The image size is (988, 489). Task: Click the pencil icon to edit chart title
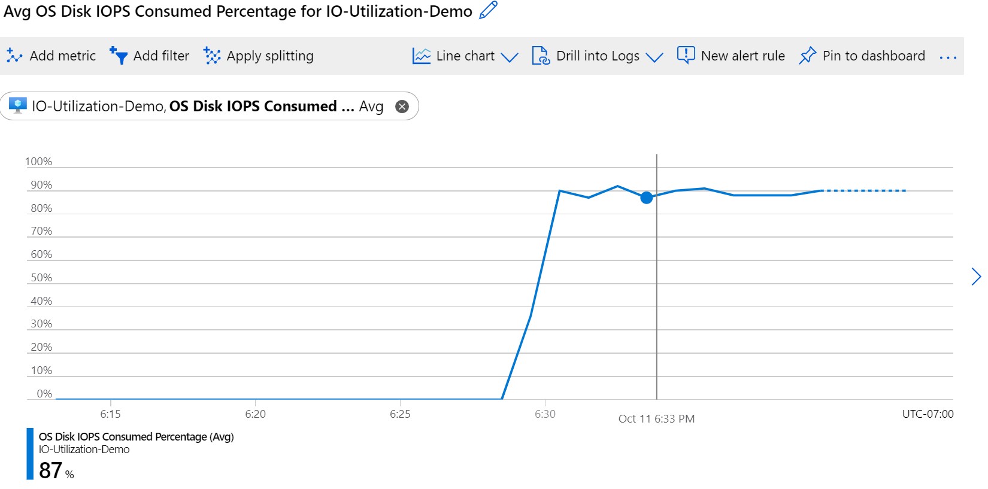pos(488,10)
